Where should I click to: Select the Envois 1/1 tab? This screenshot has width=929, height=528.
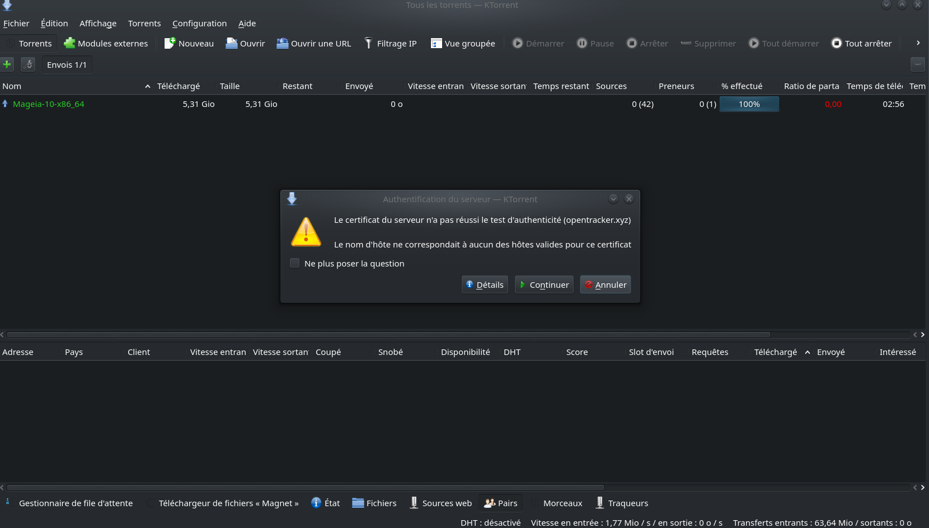(67, 64)
